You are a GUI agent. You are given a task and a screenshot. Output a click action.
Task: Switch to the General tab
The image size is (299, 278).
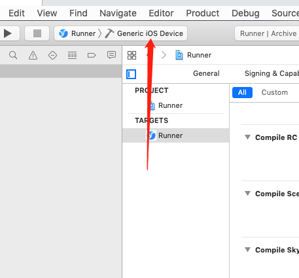click(206, 73)
